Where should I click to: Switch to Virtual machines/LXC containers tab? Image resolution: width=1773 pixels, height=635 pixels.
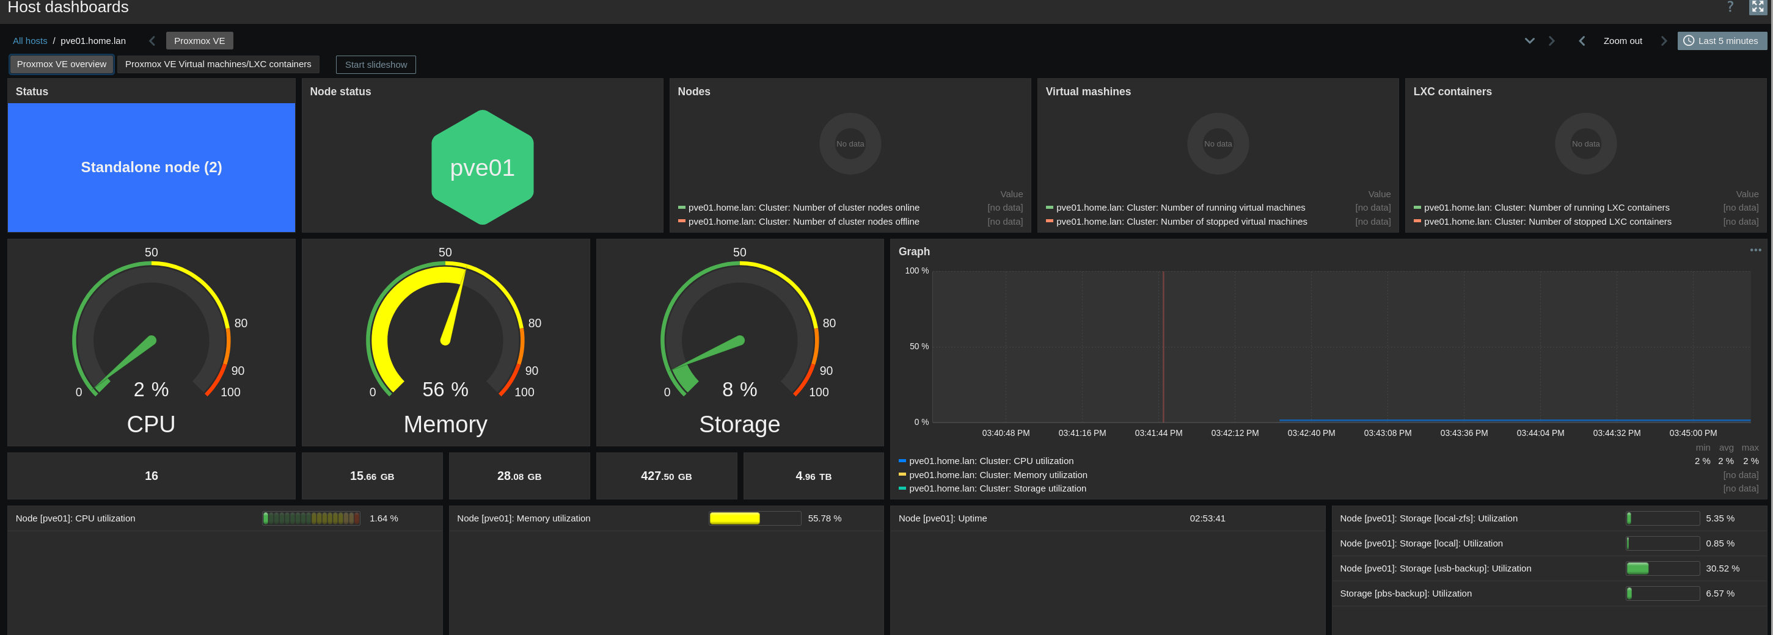coord(218,64)
